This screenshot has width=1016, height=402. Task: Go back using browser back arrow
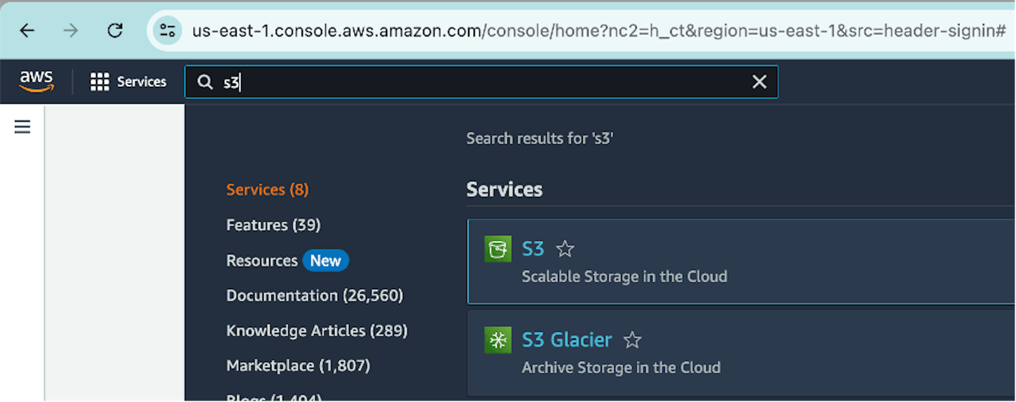[27, 31]
